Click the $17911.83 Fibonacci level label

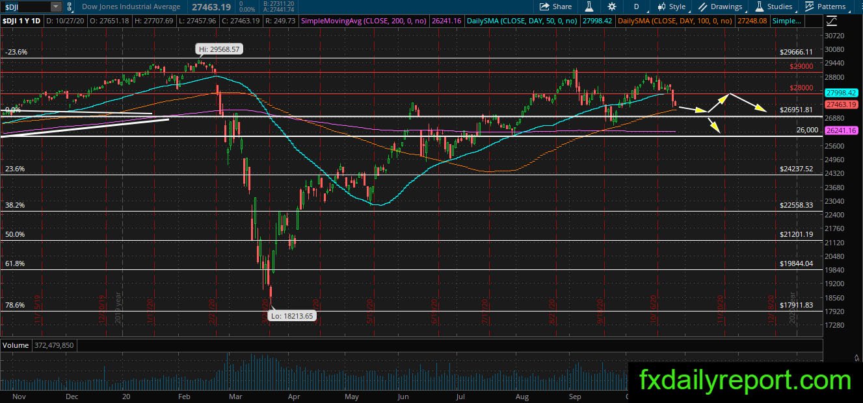click(796, 305)
